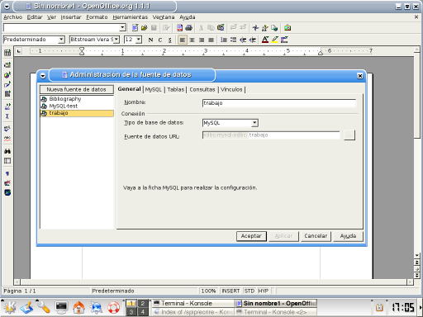
Task: Center align text
Action: pyautogui.click(x=192, y=40)
